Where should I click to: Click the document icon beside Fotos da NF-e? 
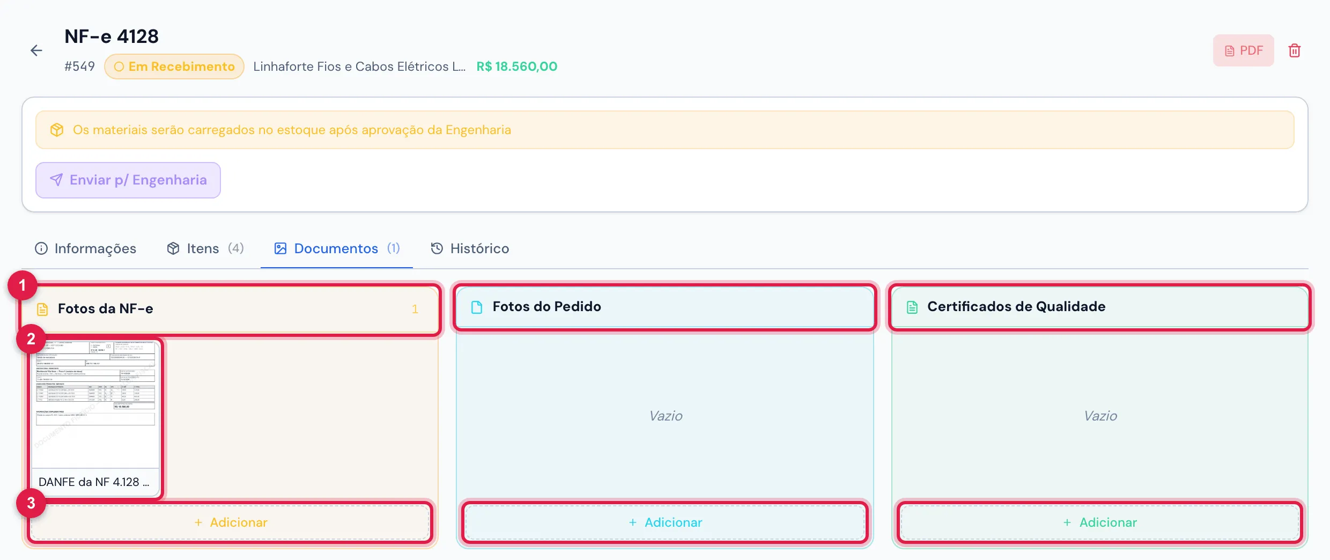[x=42, y=309]
